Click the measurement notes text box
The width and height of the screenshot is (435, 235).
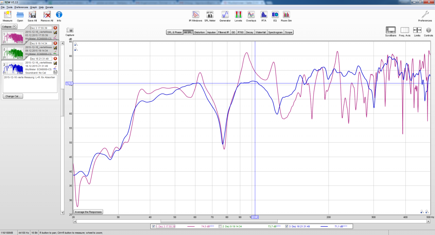click(x=30, y=84)
